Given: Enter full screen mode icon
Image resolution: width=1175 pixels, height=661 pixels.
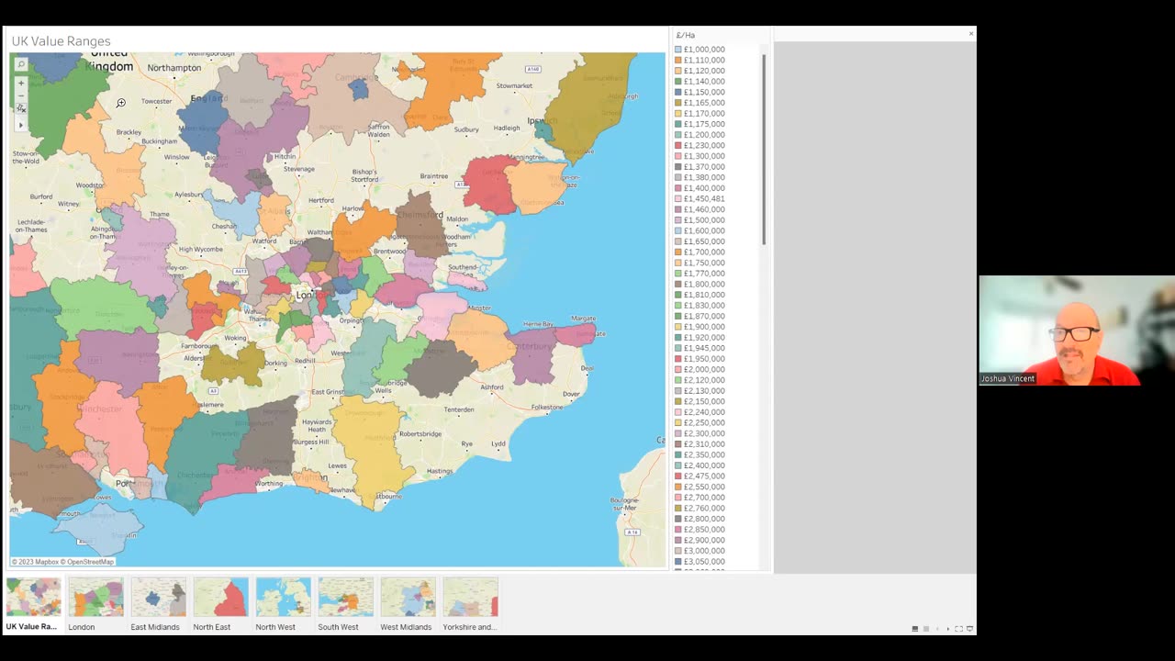Looking at the screenshot, I should click(x=959, y=629).
